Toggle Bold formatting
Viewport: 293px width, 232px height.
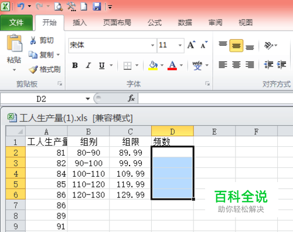75,65
